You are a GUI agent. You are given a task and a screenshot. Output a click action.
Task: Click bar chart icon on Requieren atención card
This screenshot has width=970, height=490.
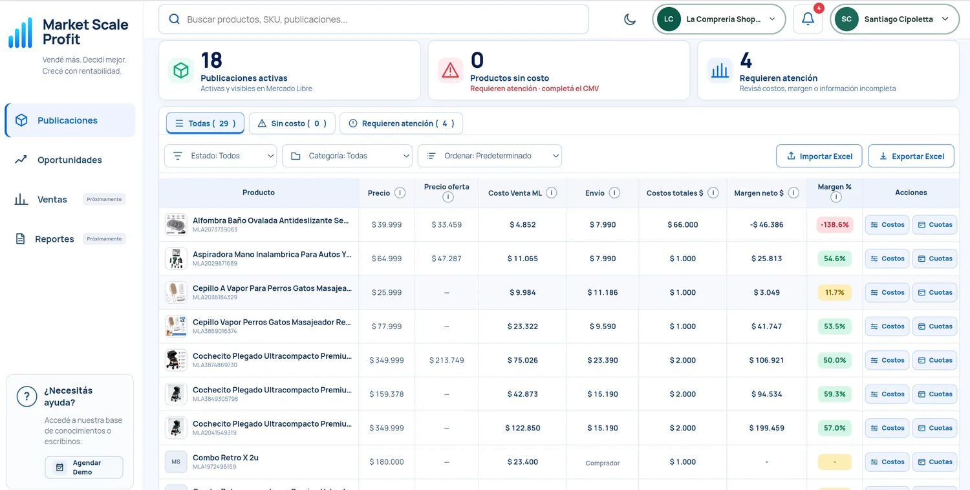pos(720,70)
